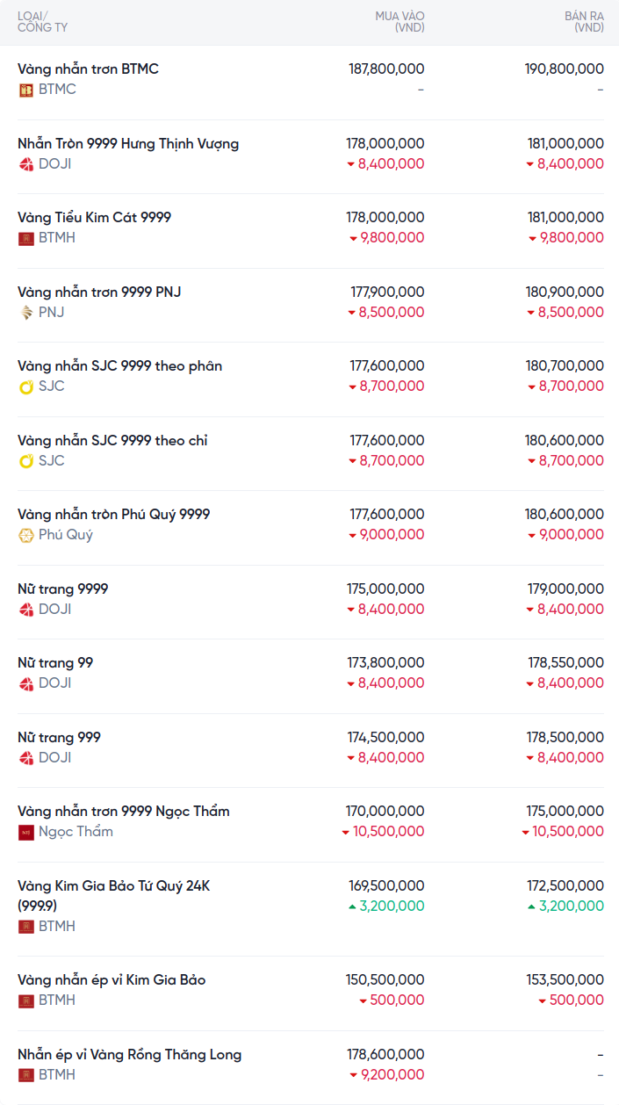The width and height of the screenshot is (619, 1105).
Task: Click SJC logo under Vàng nhẫn SJC 9999 theo chỉ
Action: [x=26, y=461]
